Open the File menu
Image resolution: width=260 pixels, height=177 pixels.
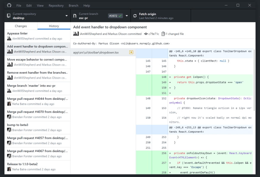(x=19, y=6)
